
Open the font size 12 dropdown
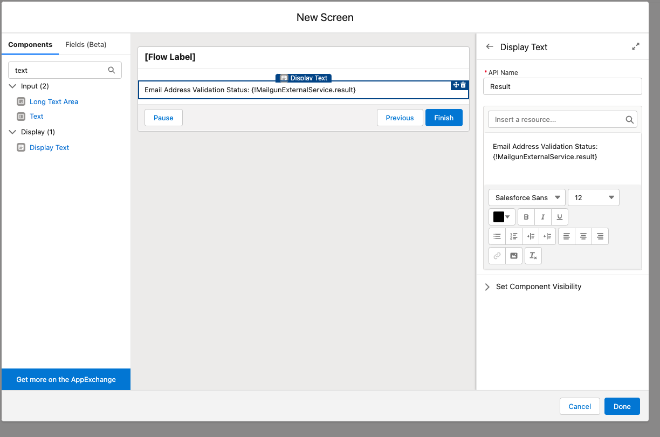(594, 197)
